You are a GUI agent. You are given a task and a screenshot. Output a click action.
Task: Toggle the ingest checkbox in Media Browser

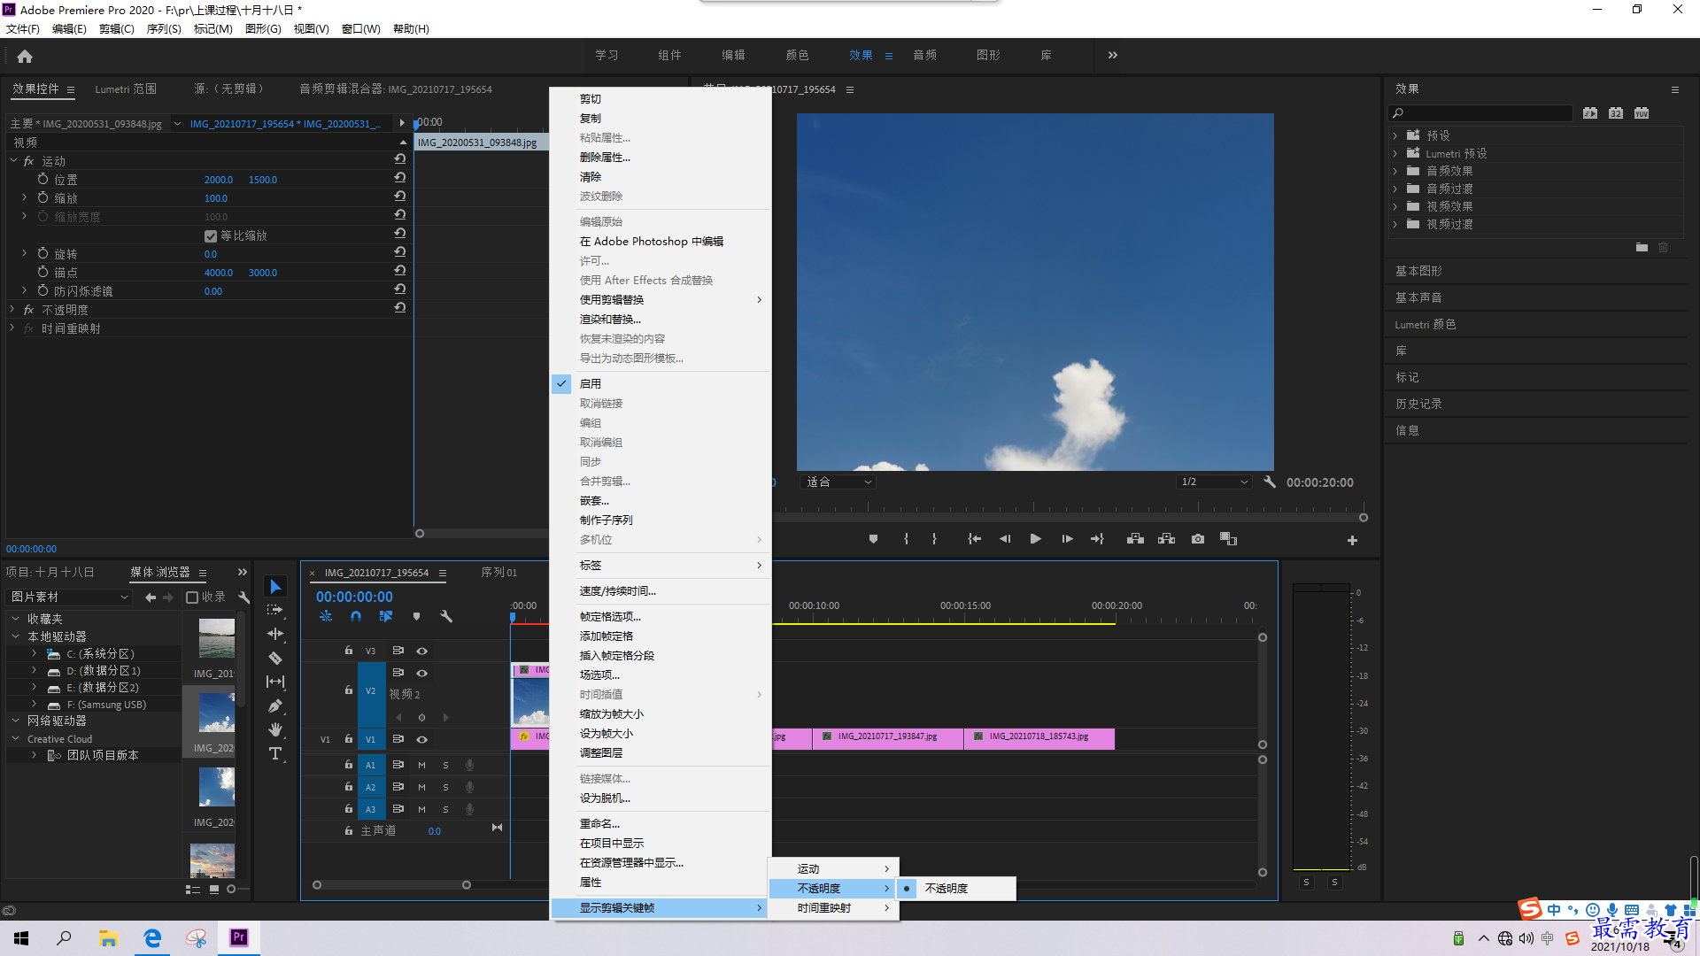point(192,597)
